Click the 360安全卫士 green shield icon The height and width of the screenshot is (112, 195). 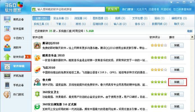point(37,94)
